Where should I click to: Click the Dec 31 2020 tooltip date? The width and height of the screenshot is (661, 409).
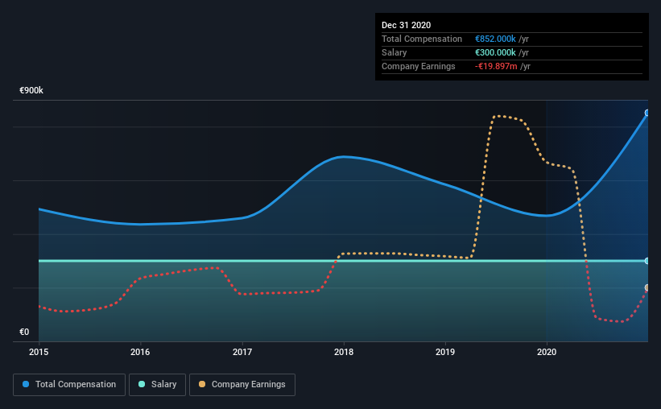[x=406, y=25]
